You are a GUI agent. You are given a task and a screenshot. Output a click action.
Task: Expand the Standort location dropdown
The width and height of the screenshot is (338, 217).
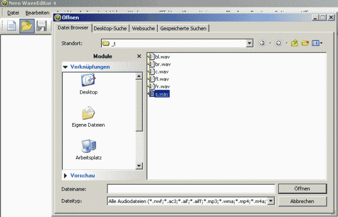[250, 43]
